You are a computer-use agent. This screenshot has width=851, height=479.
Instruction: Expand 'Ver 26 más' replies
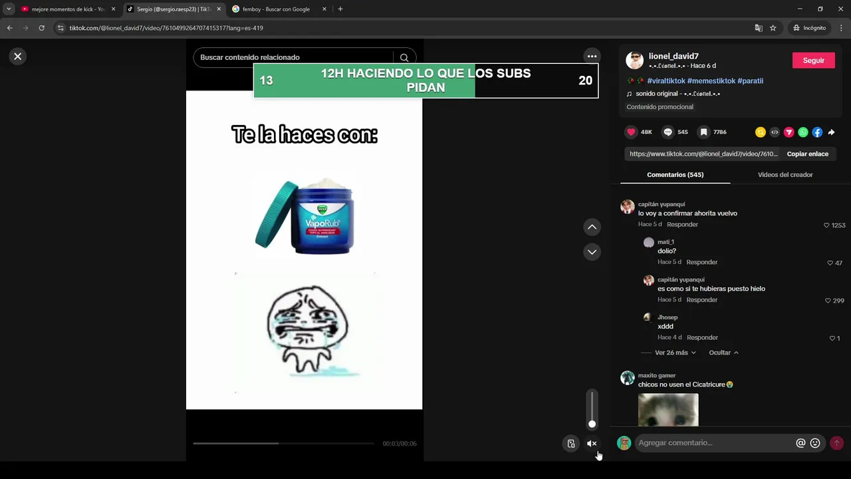tap(675, 353)
